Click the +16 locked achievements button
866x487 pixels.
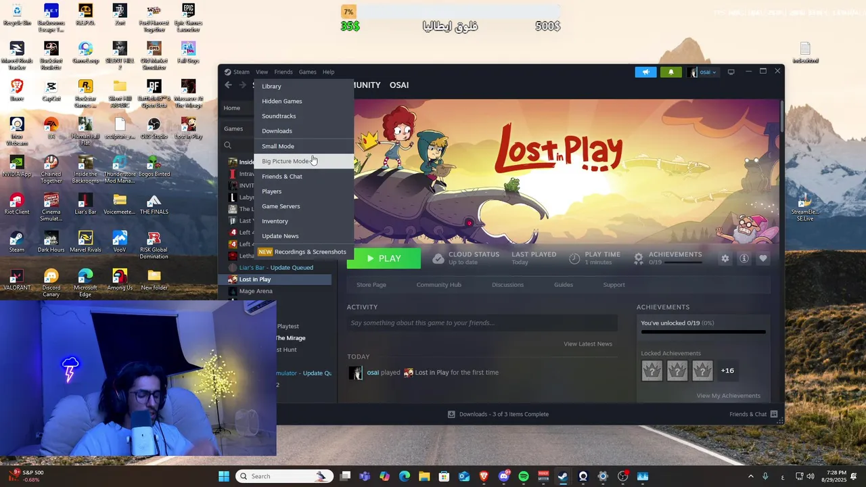click(727, 371)
